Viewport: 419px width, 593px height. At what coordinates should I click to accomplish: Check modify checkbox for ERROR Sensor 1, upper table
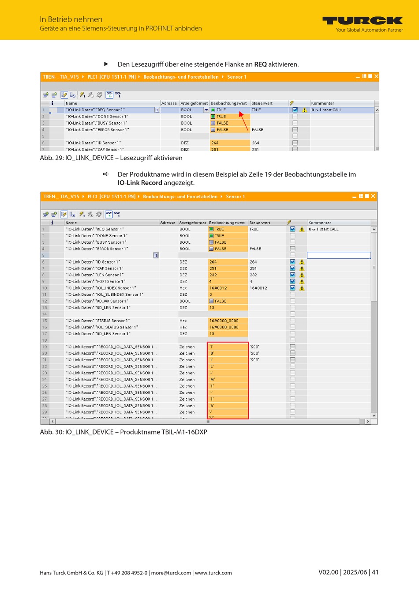[295, 130]
